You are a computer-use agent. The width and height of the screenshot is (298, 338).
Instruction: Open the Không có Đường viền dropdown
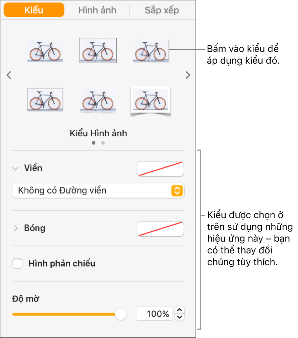(x=98, y=190)
